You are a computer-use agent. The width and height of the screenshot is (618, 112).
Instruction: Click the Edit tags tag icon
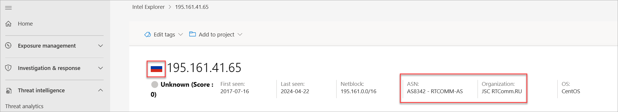[x=148, y=35]
